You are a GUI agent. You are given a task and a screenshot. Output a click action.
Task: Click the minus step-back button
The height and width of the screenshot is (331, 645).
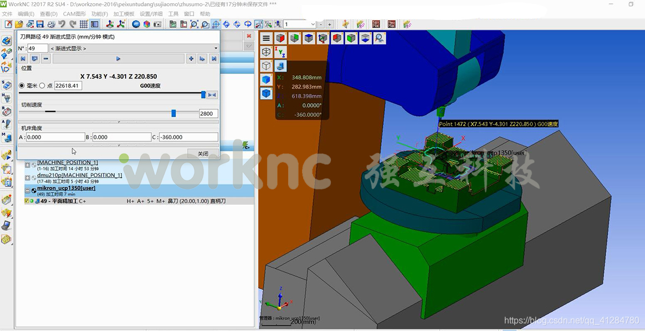click(45, 59)
